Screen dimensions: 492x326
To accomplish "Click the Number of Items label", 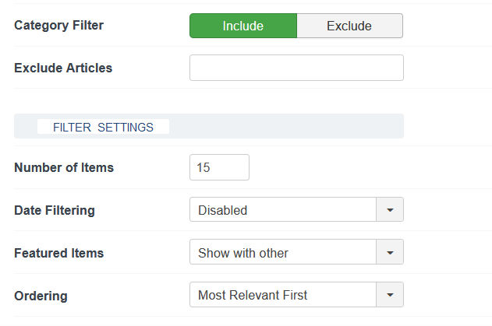I will pos(64,167).
